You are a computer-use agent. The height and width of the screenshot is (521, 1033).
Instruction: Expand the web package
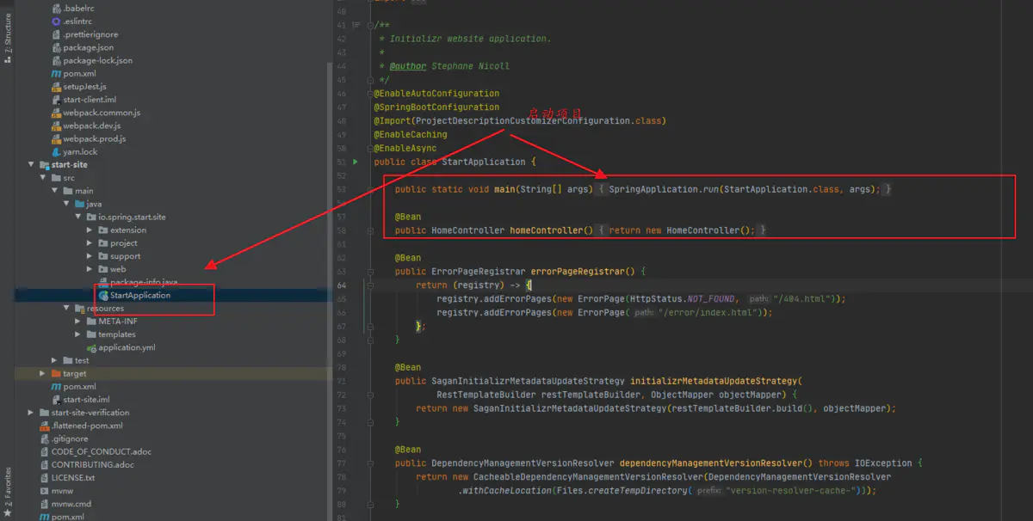tap(90, 269)
